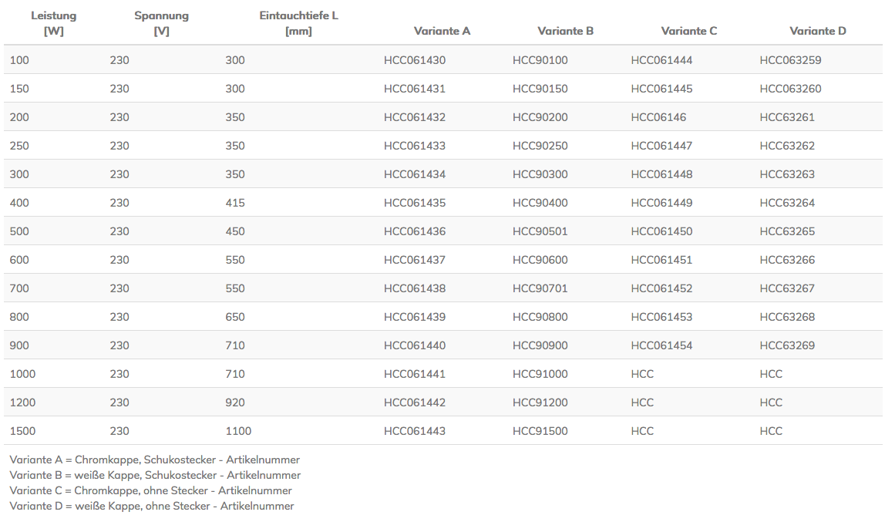This screenshot has height=522, width=885.
Task: Select article number HCC061438
Action: 415,288
